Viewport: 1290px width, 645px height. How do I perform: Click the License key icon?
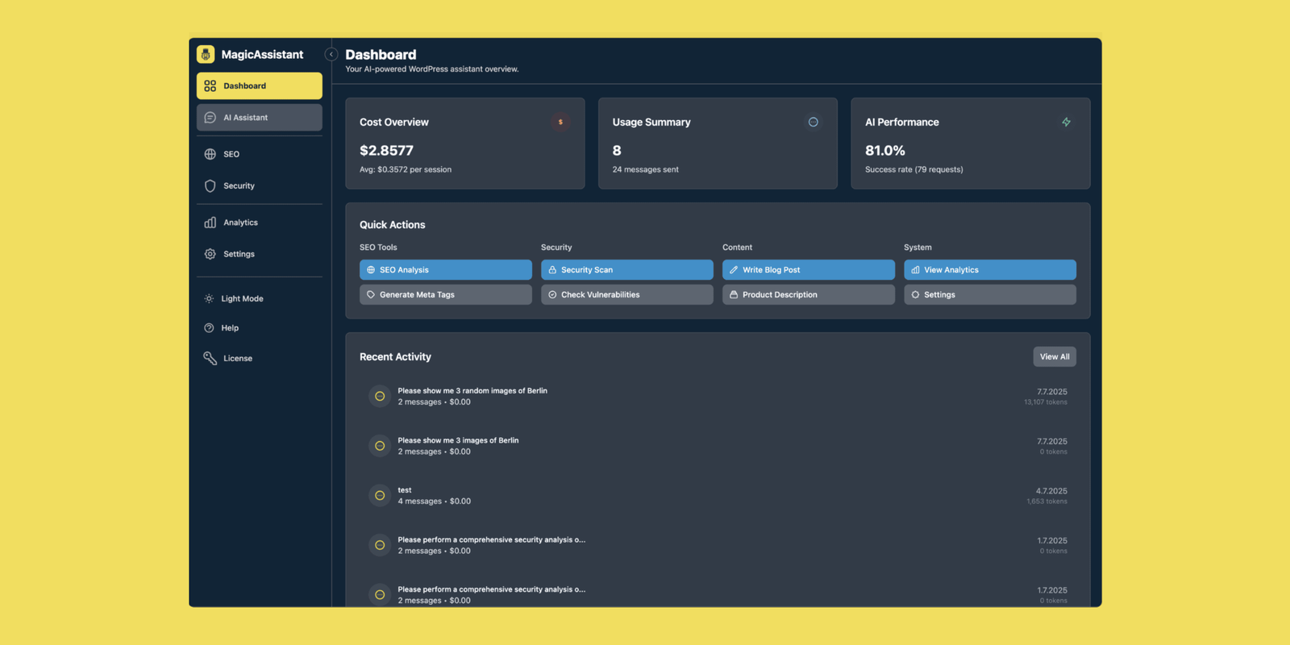coord(210,359)
